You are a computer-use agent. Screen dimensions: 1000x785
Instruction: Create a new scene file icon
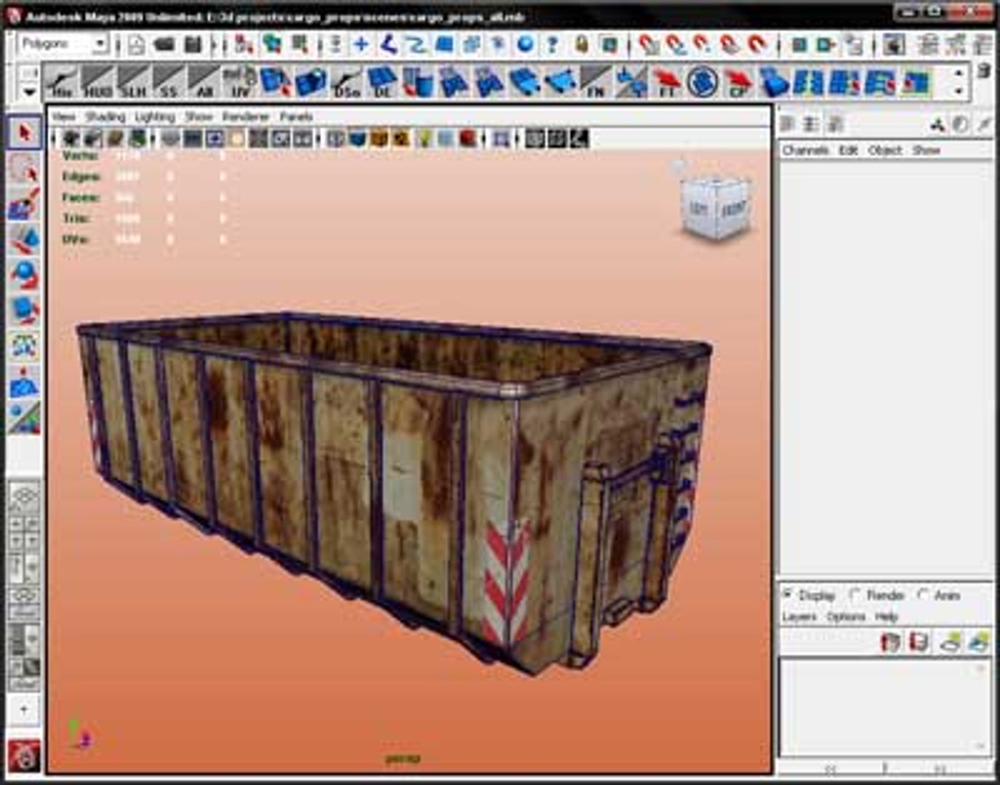coord(137,45)
